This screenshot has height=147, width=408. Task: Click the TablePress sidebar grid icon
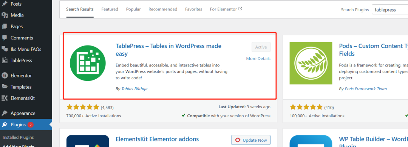pos(5,61)
